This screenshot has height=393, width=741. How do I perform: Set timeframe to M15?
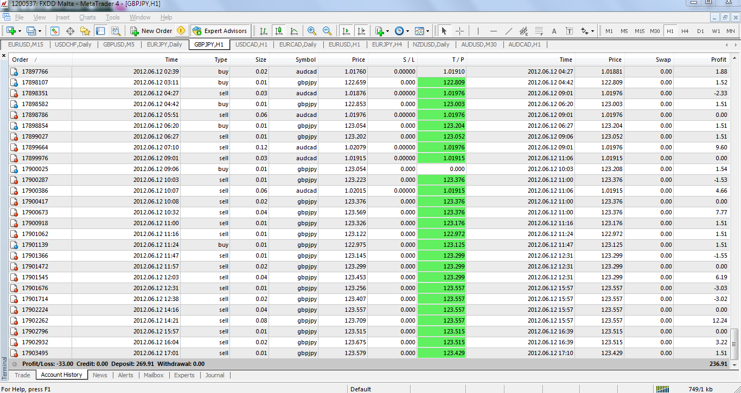[x=640, y=31]
